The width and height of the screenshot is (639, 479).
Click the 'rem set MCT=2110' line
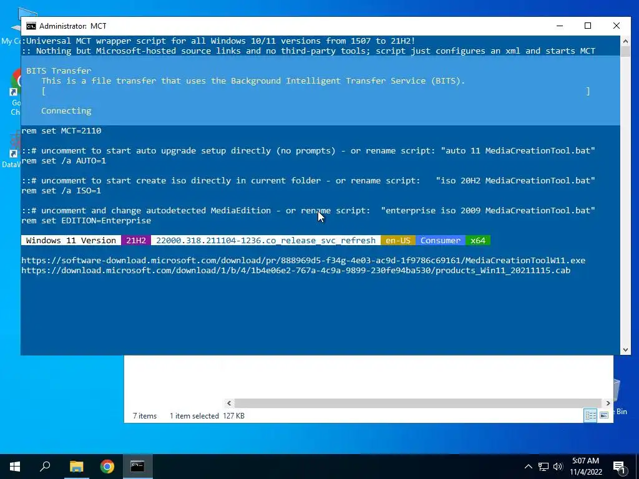pos(61,131)
